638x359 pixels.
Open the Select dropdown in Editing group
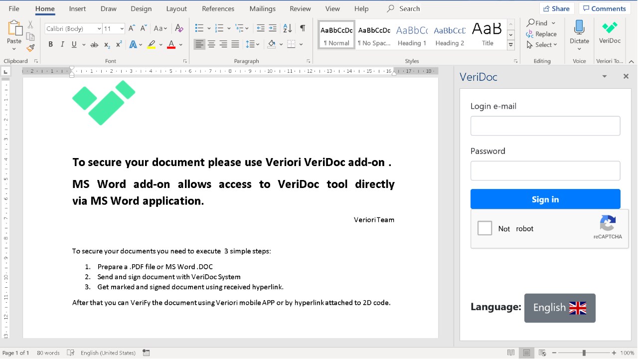542,45
